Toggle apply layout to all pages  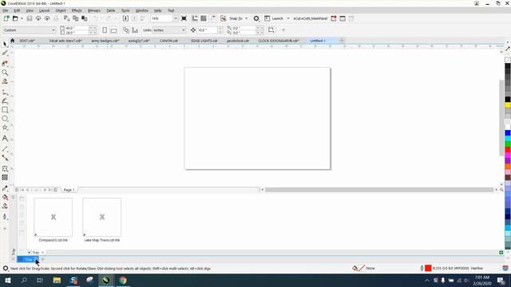coord(126,30)
